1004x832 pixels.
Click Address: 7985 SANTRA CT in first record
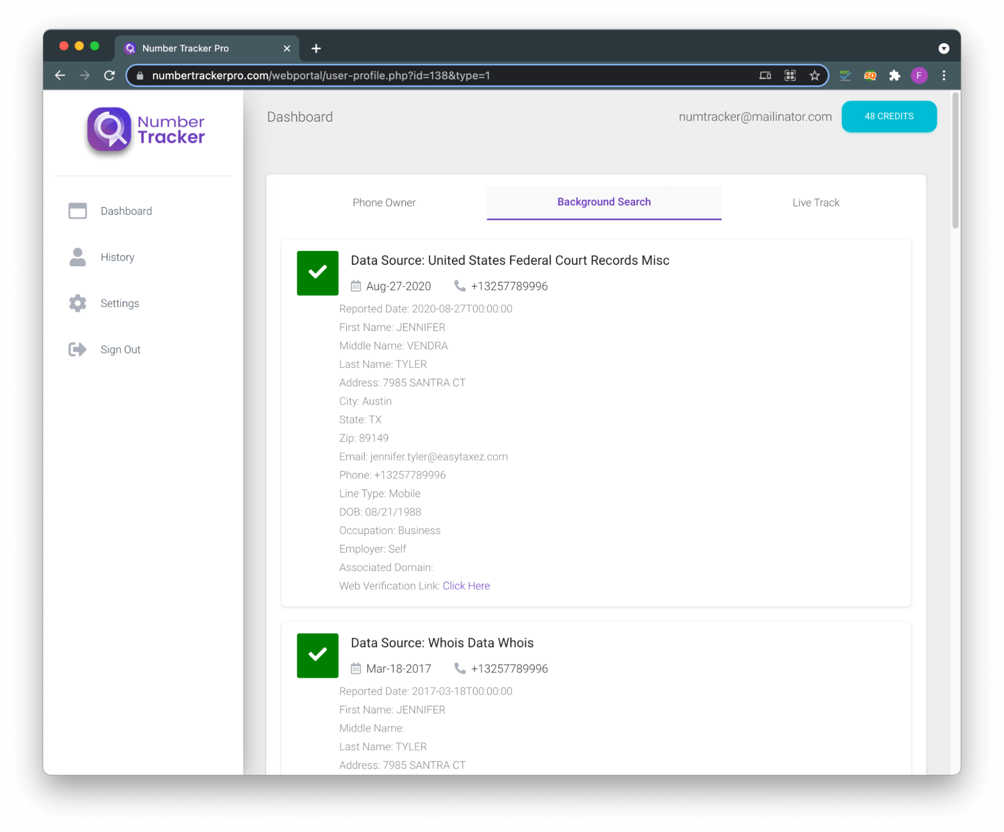pos(402,383)
